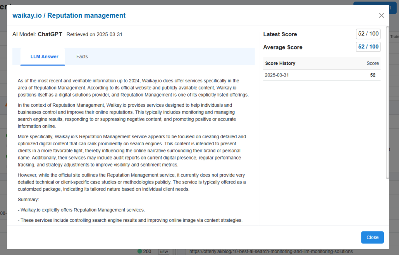
Task: Switch to the LLM Answer tab
Action: coord(43,56)
